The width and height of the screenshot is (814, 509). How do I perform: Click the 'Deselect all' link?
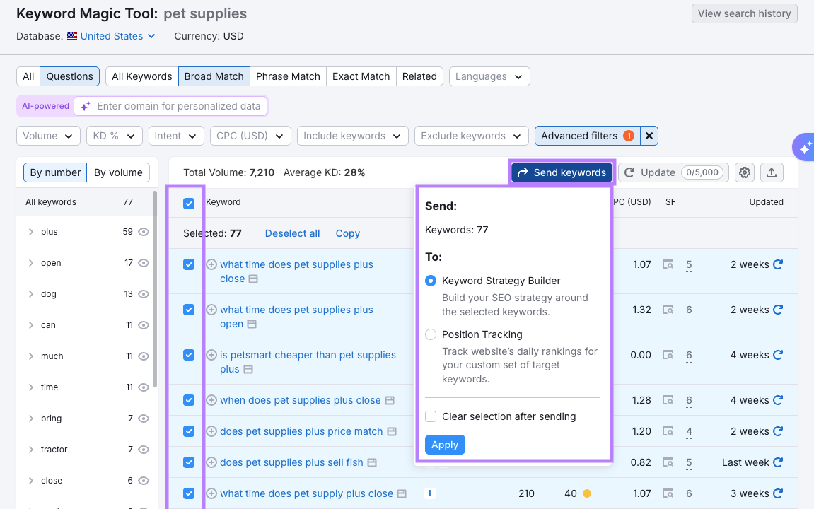tap(292, 233)
